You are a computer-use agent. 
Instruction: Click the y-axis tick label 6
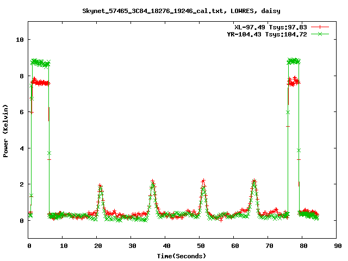[x=22, y=112]
